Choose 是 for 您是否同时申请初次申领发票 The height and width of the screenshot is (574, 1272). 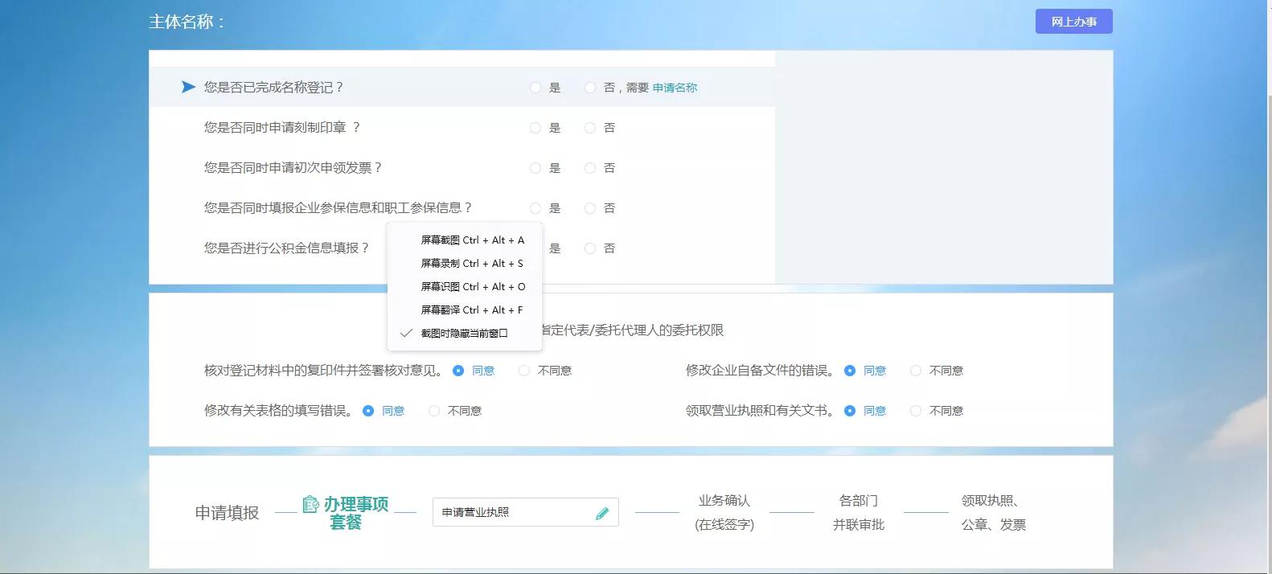click(535, 168)
